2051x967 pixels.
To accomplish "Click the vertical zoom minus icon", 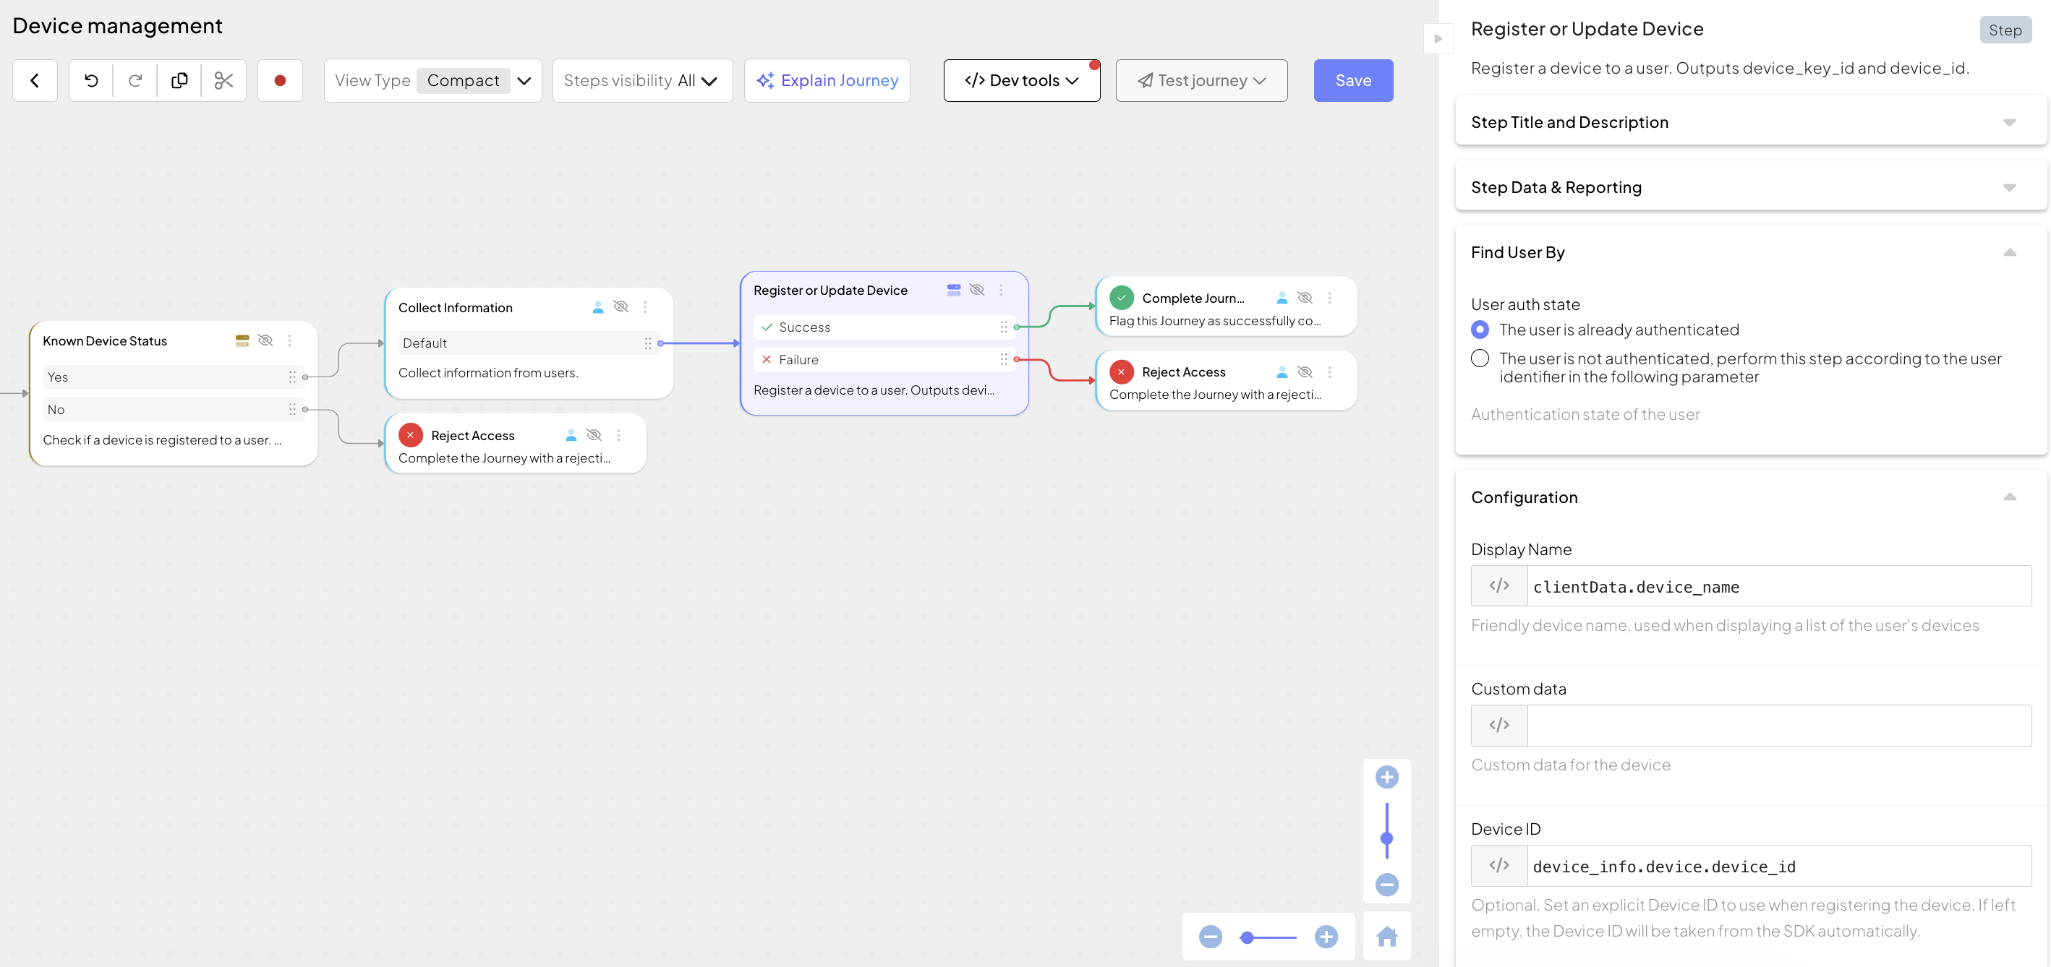I will [x=1387, y=884].
